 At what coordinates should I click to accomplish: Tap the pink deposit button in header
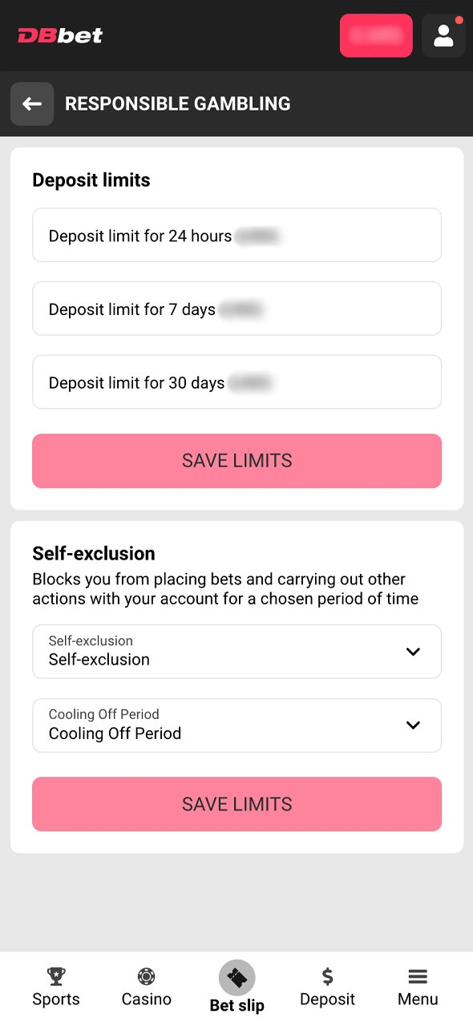[x=376, y=35]
